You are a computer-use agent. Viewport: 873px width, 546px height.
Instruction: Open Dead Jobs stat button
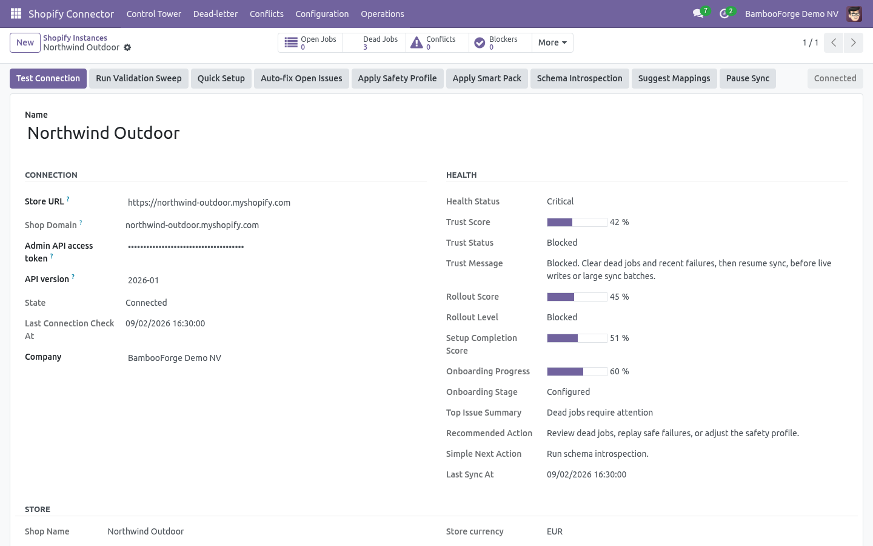click(x=374, y=42)
